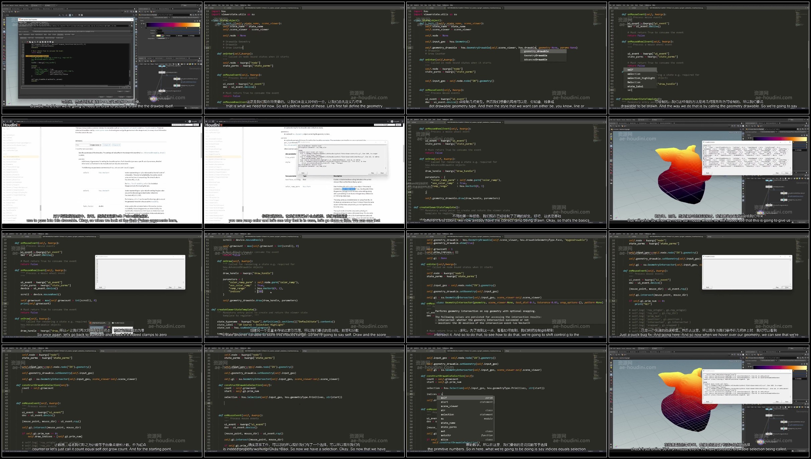Screen dimensions: 811x459
Task: Open Help menu in 'Grow Counter' Sublime frame
Action: 249,5
